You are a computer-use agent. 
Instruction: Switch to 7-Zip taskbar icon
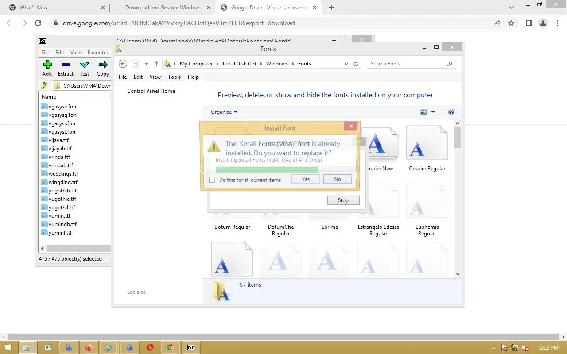click(x=191, y=348)
